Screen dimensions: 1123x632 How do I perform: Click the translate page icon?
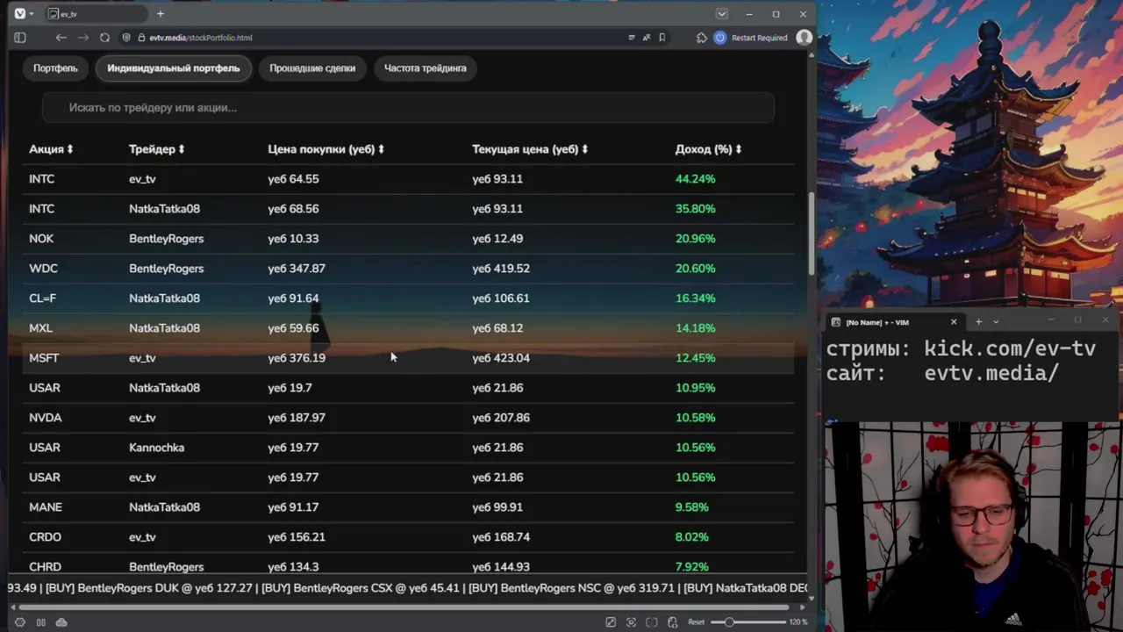point(647,38)
